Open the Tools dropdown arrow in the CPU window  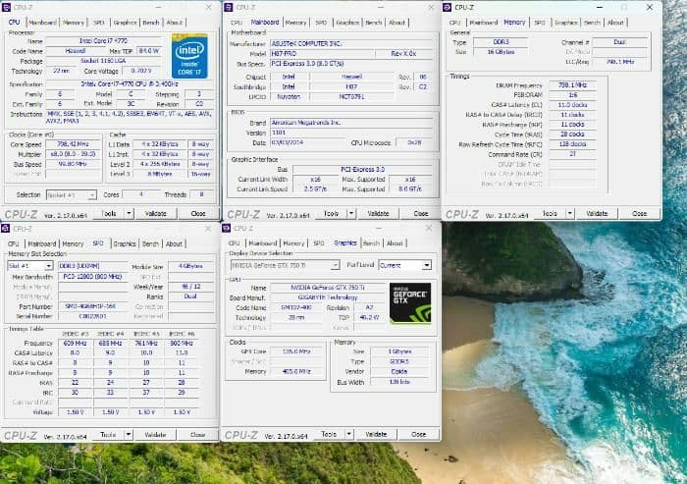coord(129,213)
